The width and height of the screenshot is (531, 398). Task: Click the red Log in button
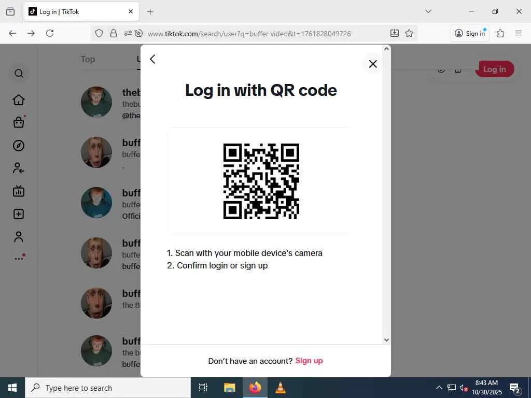494,69
